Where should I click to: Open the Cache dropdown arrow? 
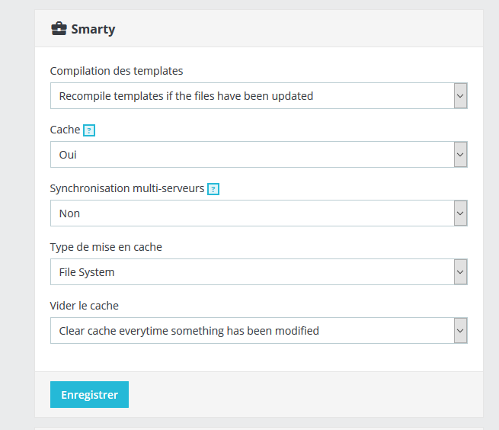tap(460, 155)
